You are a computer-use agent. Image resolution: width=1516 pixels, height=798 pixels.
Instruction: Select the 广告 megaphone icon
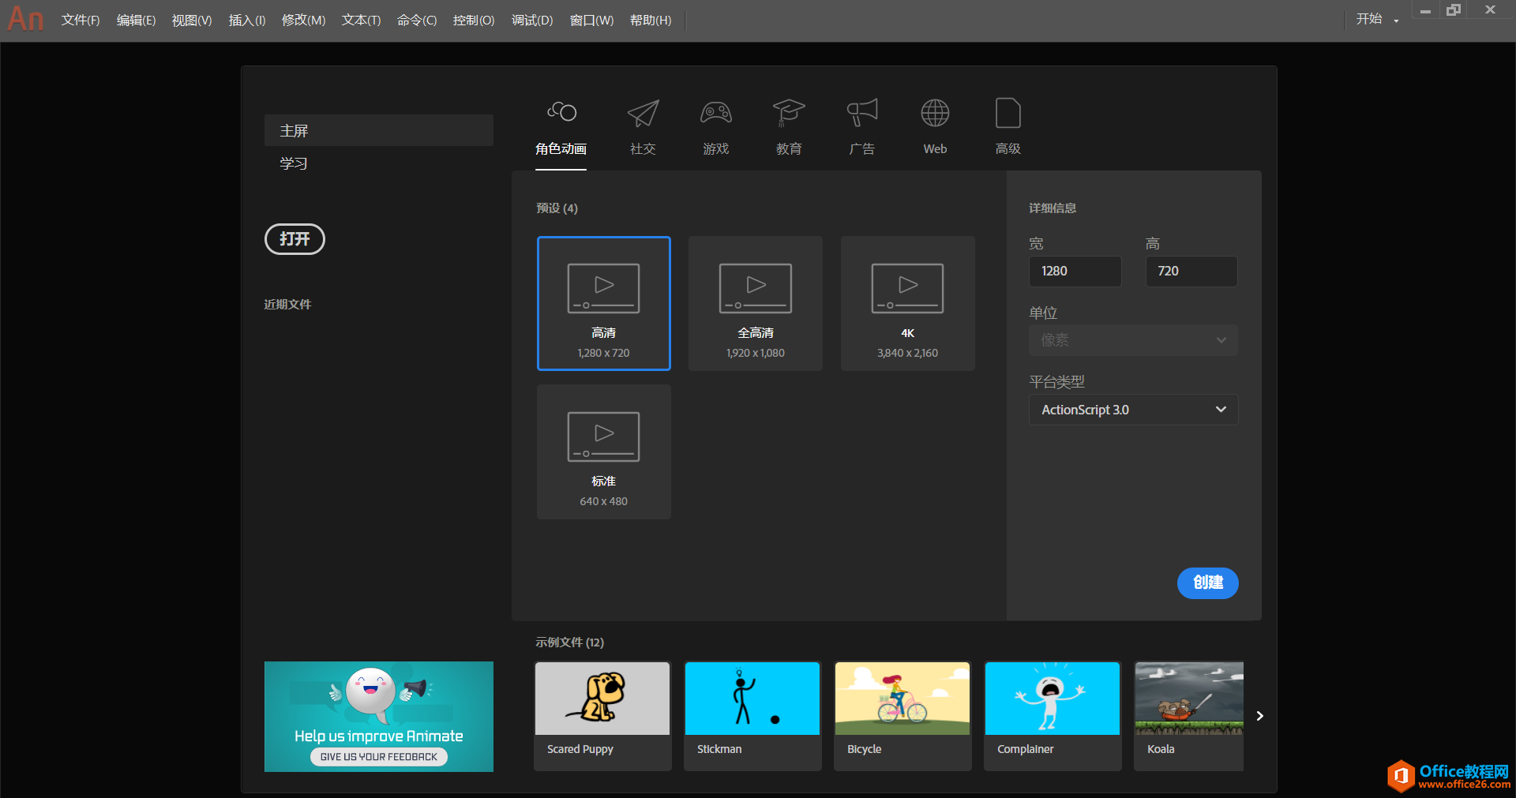pos(862,113)
